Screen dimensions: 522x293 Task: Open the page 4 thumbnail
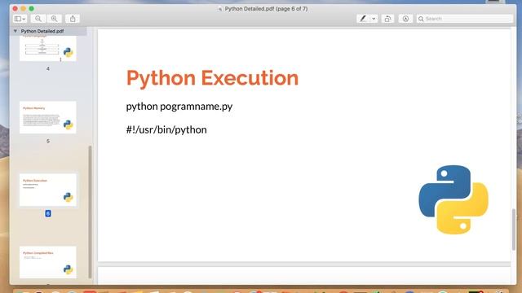pos(48,49)
